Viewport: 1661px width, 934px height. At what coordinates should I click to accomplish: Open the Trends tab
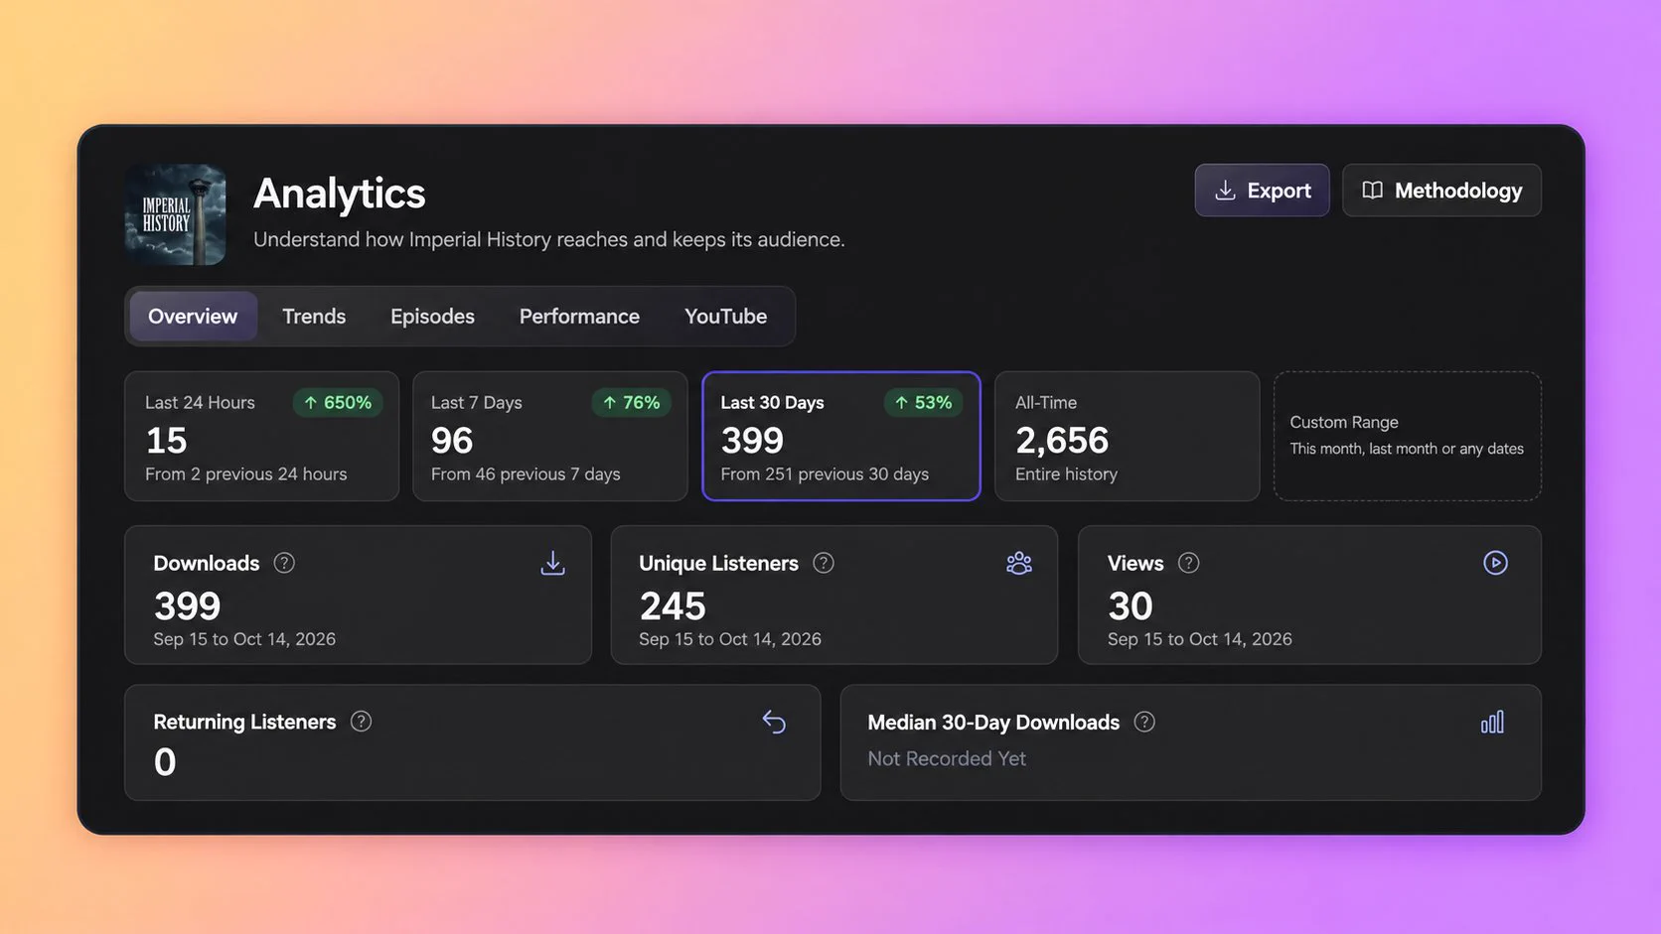pos(314,317)
